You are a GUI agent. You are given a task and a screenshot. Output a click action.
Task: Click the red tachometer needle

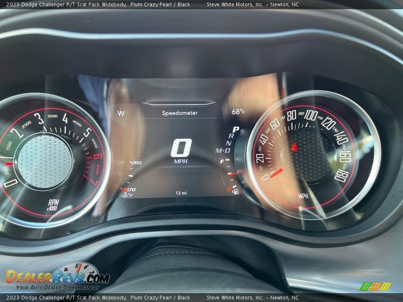8,164
